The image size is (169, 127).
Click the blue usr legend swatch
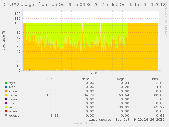coord(6,87)
